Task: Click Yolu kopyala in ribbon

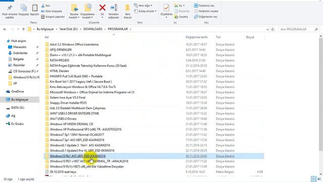Action: point(51,11)
